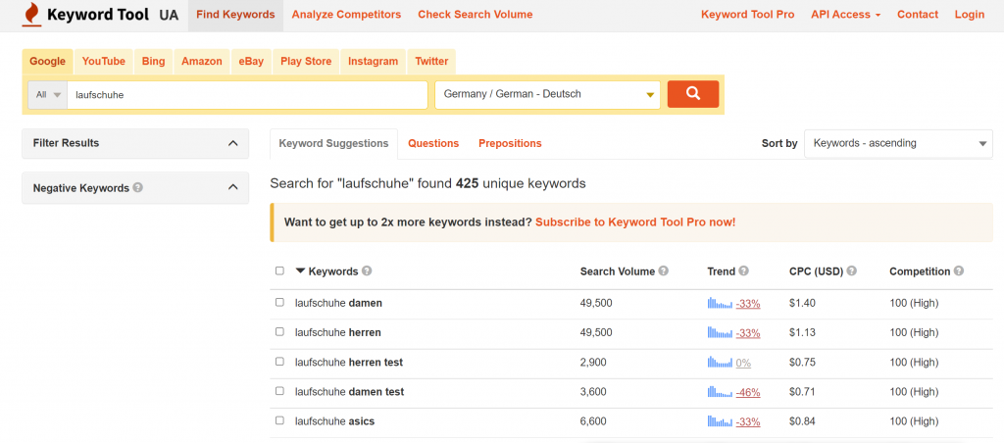
Task: Open the Questions tab
Action: click(x=432, y=143)
